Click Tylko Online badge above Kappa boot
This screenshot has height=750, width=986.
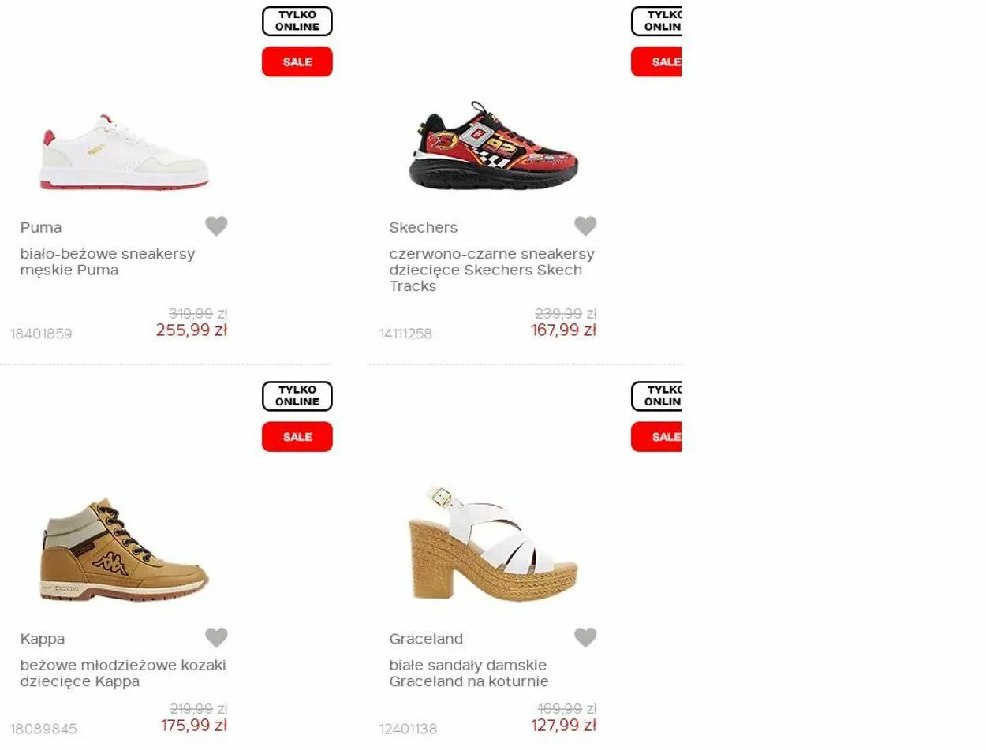(x=297, y=397)
